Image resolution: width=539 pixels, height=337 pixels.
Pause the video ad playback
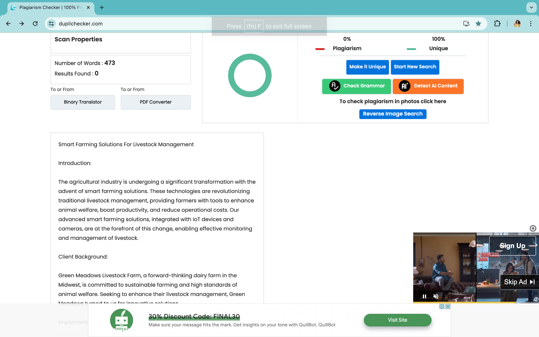[x=424, y=296]
